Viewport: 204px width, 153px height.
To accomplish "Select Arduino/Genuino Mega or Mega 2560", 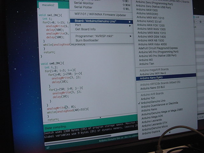I will coord(162,112).
